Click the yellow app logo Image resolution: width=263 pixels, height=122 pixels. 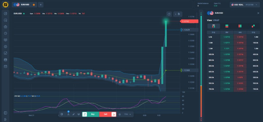(x=6, y=5)
